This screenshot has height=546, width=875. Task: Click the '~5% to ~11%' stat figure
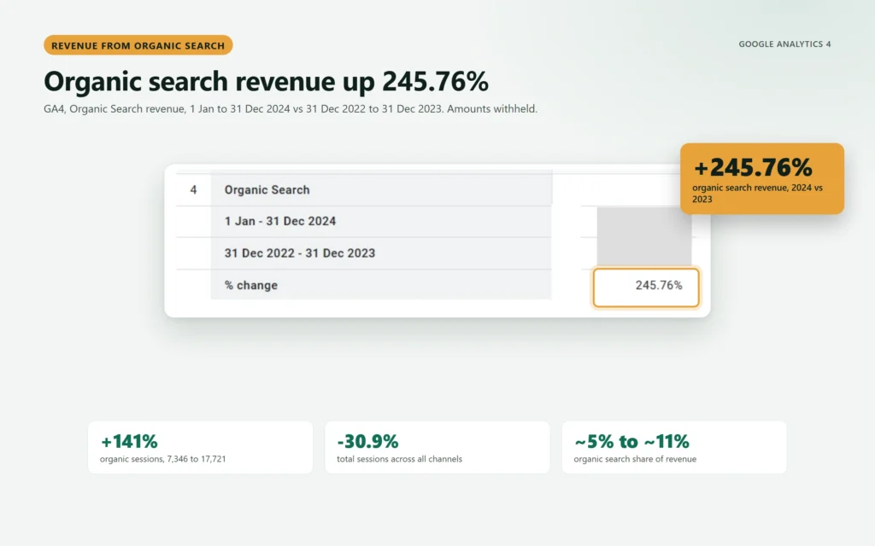coord(631,441)
